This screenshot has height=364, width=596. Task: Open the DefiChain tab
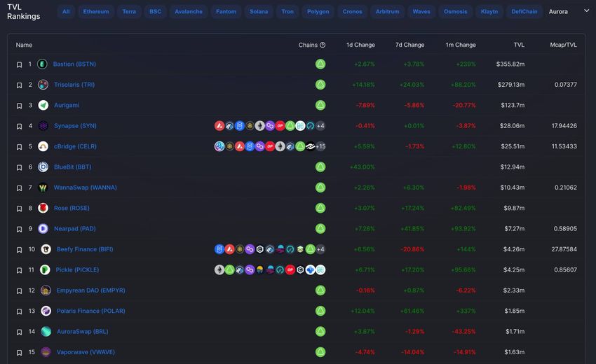(x=524, y=11)
